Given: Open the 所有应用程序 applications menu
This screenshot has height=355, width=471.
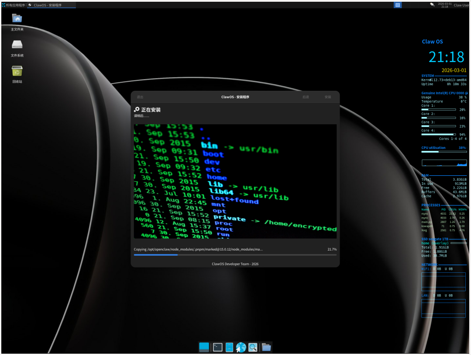Looking at the screenshot, I should (x=14, y=5).
